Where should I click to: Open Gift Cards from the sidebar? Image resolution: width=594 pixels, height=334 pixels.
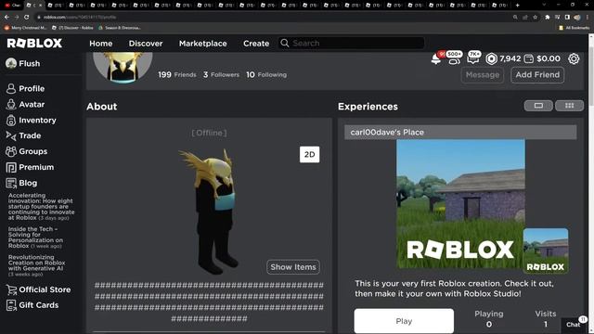pos(32,305)
